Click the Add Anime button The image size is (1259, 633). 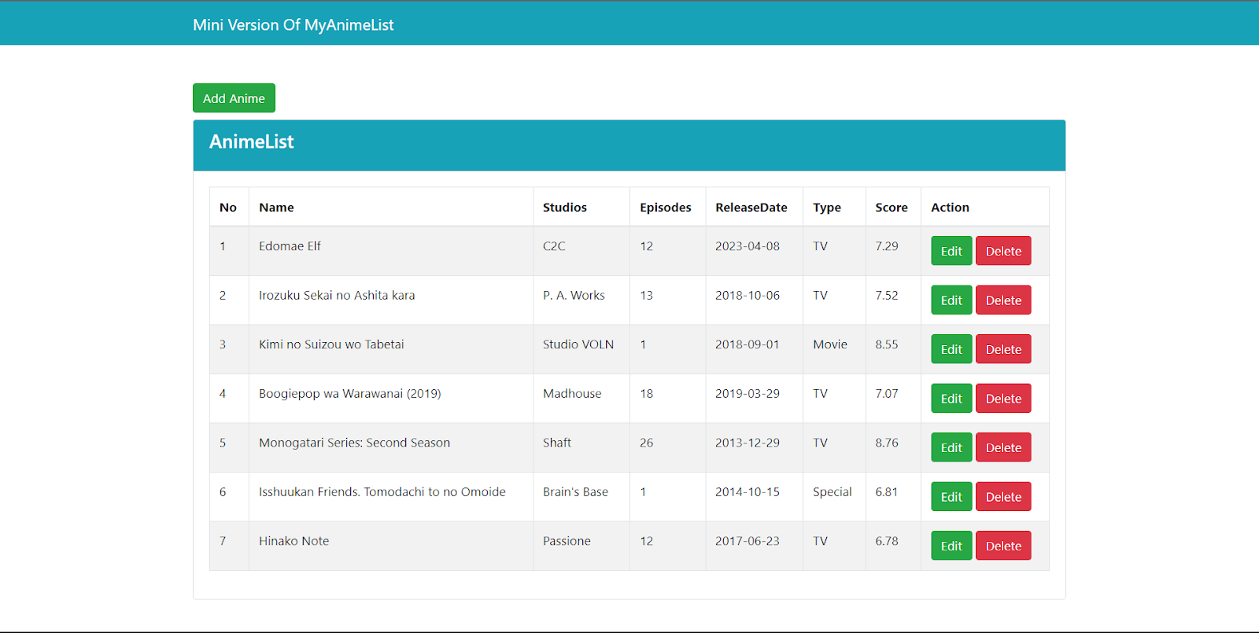click(234, 98)
